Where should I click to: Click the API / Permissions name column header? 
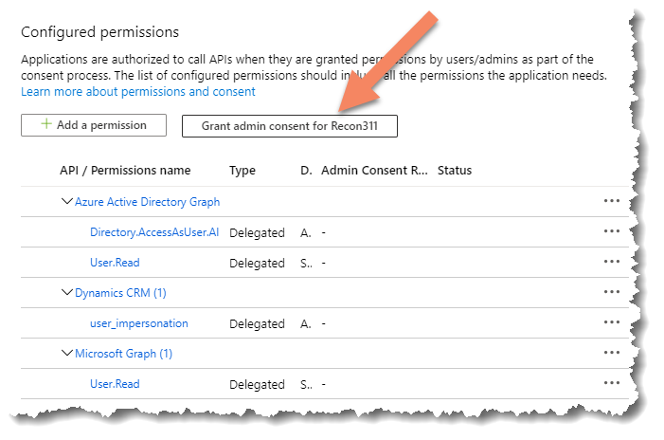point(125,171)
